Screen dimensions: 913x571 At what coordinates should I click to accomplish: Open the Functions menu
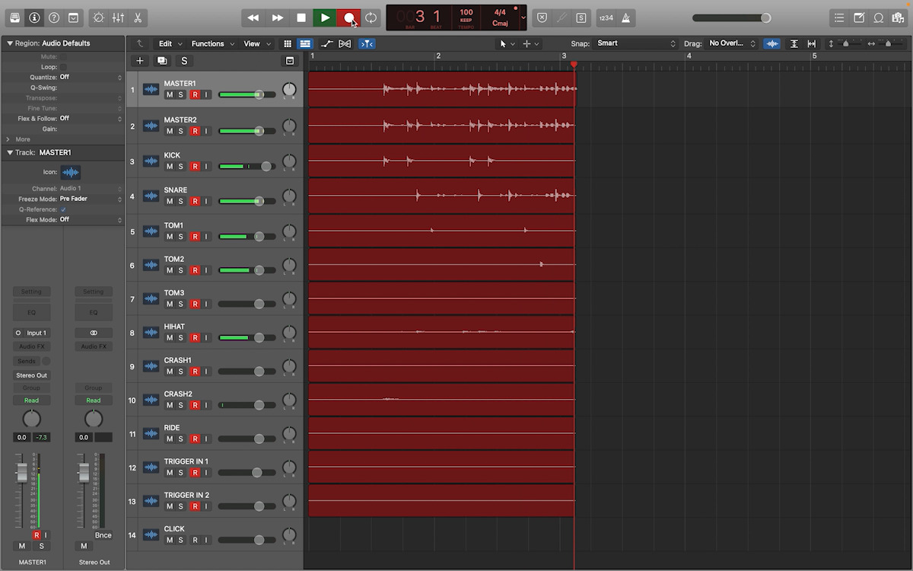[212, 44]
